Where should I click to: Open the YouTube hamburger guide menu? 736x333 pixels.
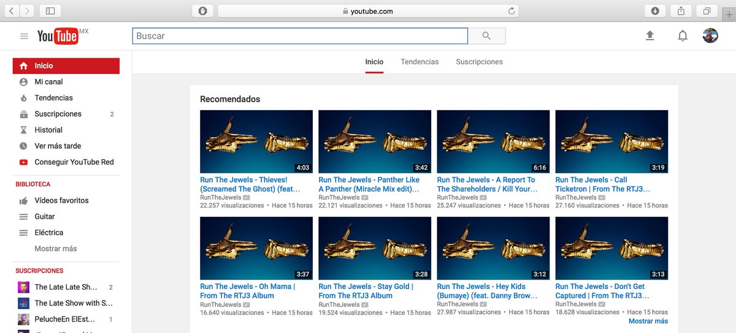[24, 36]
